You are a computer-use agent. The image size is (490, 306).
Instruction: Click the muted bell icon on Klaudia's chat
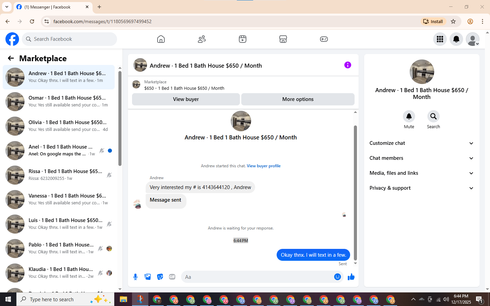coord(100,273)
